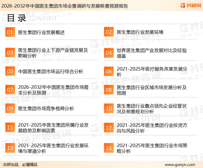Click the orange 01 number box
203x168 pixels.
click(x=10, y=32)
